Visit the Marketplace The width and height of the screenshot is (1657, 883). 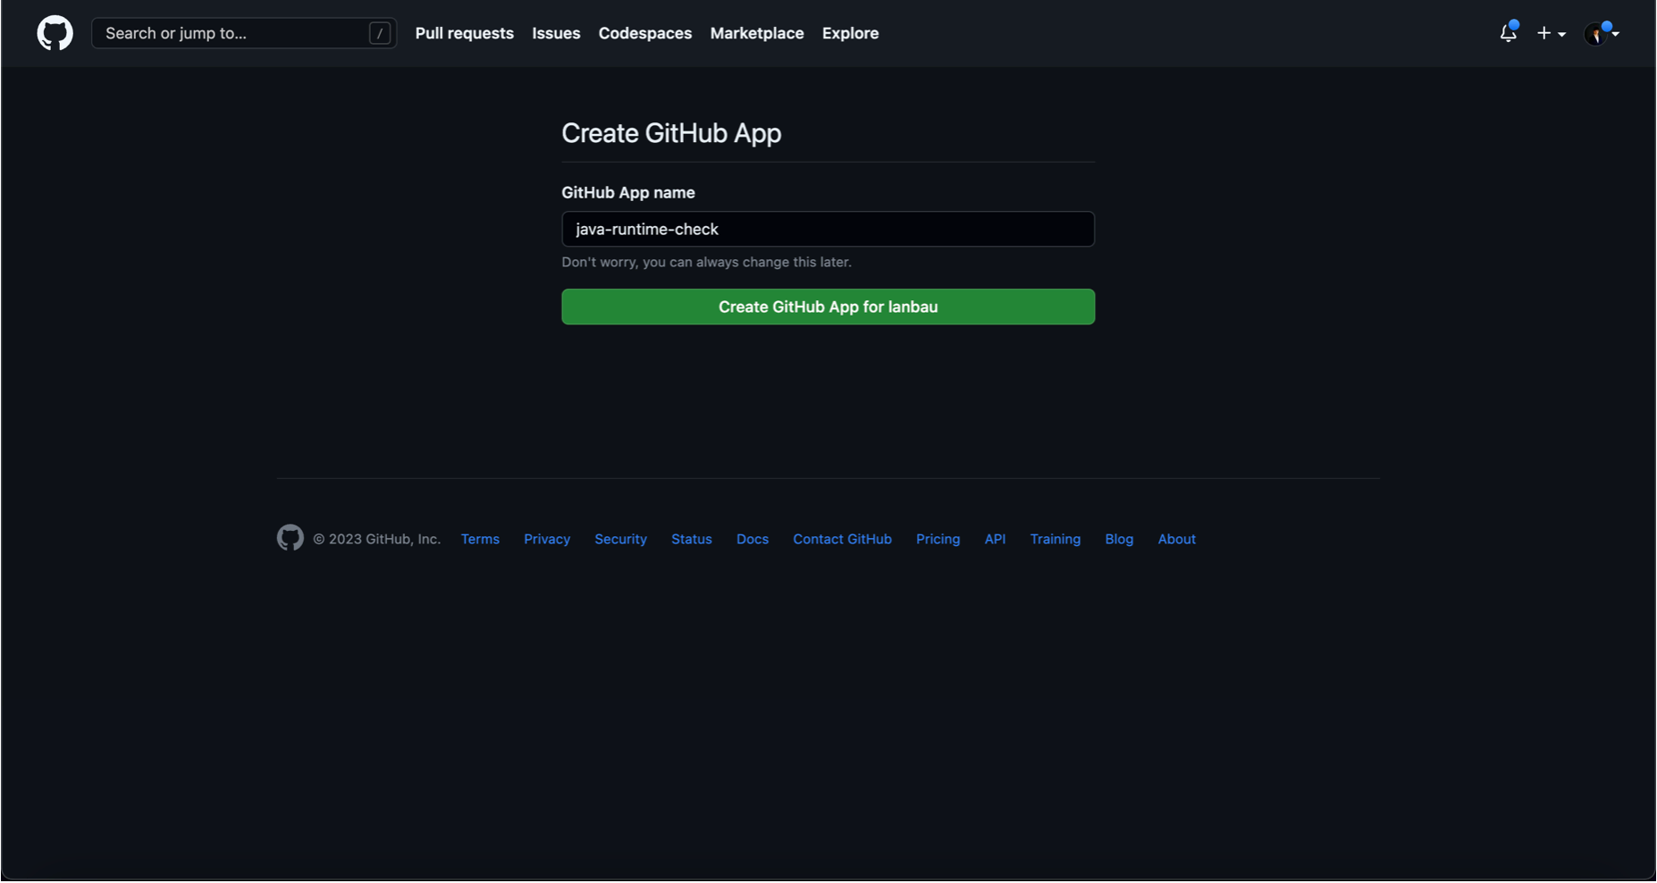point(757,33)
